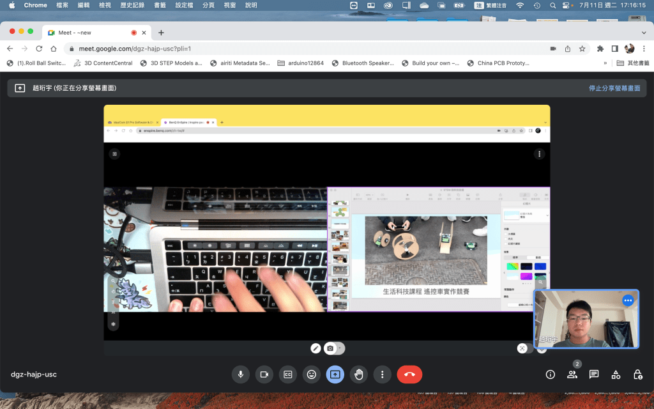Image resolution: width=654 pixels, height=409 pixels.
Task: Bookmark this page with star icon
Action: (582, 49)
